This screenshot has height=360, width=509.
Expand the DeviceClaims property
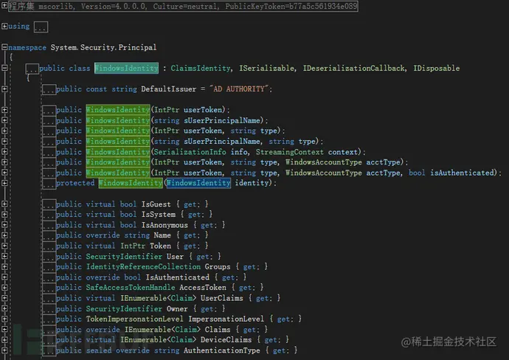coord(4,339)
